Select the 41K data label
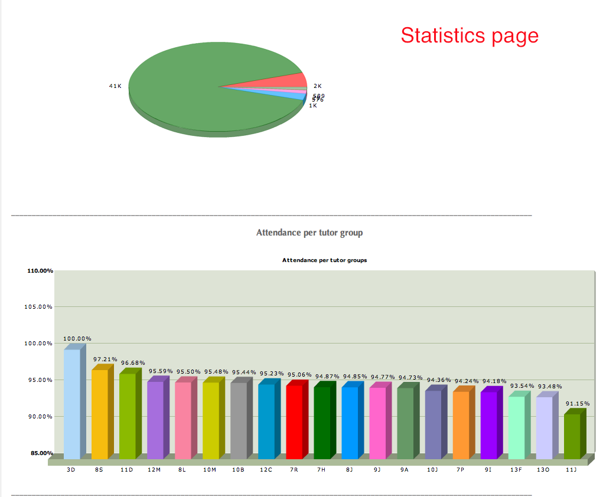 (x=115, y=87)
